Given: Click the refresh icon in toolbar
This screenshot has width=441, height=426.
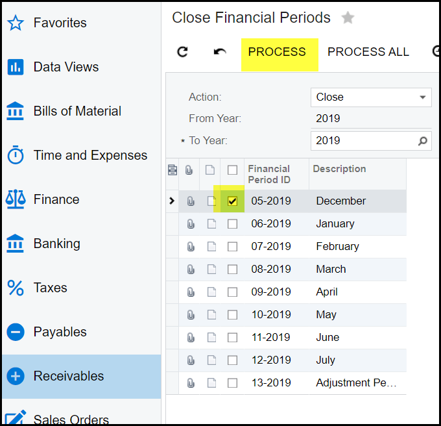Looking at the screenshot, I should pyautogui.click(x=182, y=52).
